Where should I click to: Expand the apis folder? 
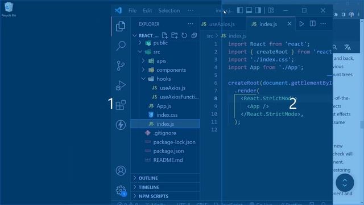coord(143,61)
